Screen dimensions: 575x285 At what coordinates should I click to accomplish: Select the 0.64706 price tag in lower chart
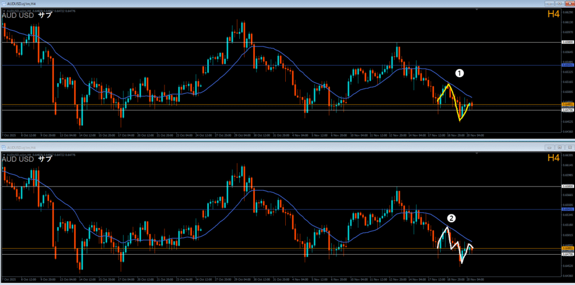click(567, 254)
